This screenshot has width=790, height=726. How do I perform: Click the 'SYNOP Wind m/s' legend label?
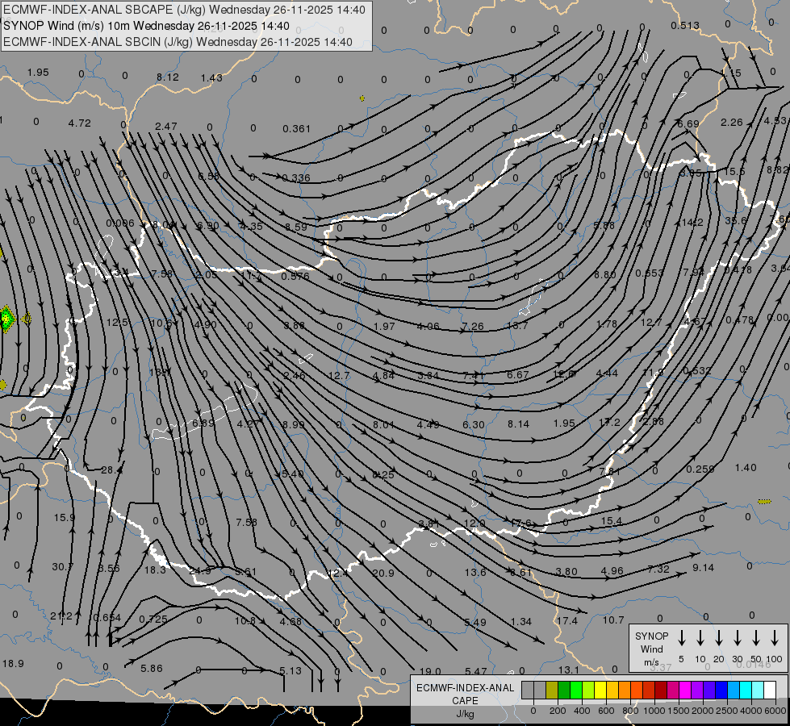[x=651, y=649]
